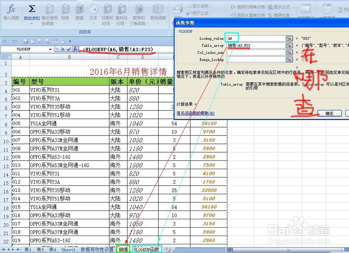
Task: Confirm the formula with the checkmark icon
Action: pos(68,49)
